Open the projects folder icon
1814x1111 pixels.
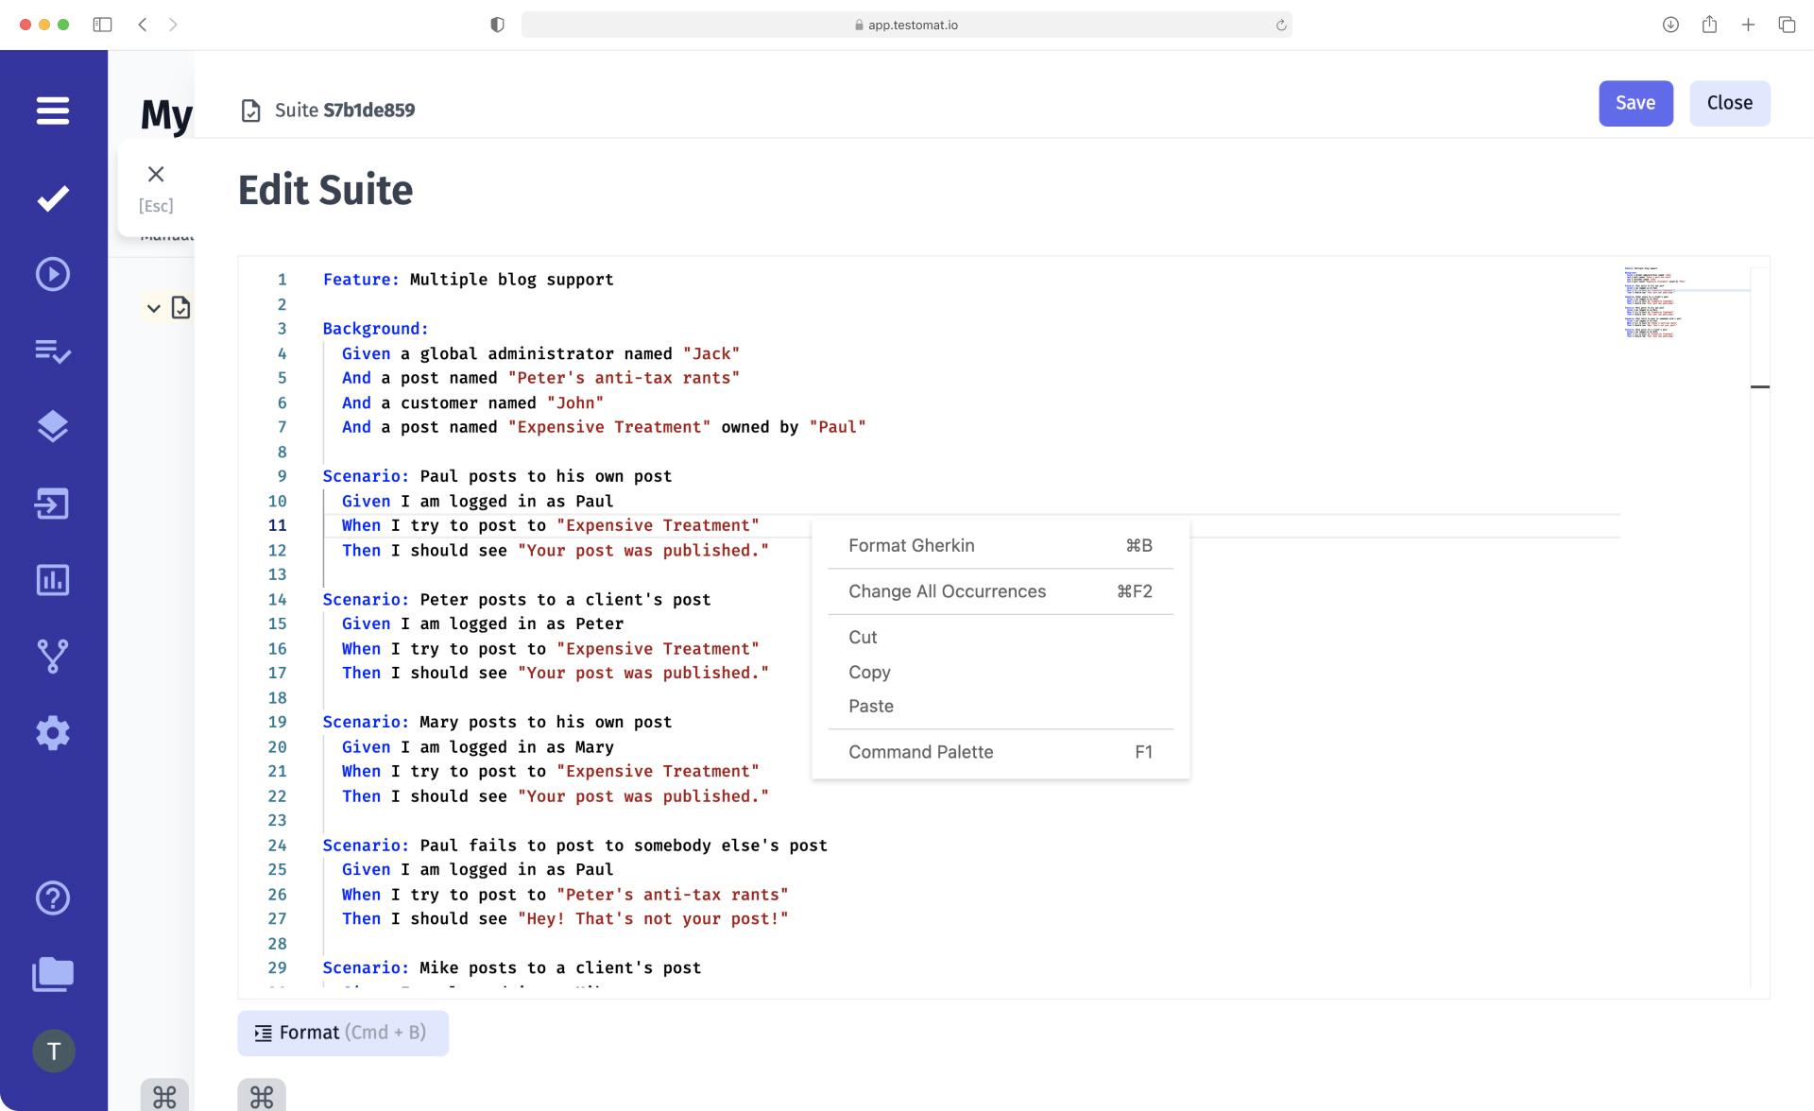[x=53, y=974]
